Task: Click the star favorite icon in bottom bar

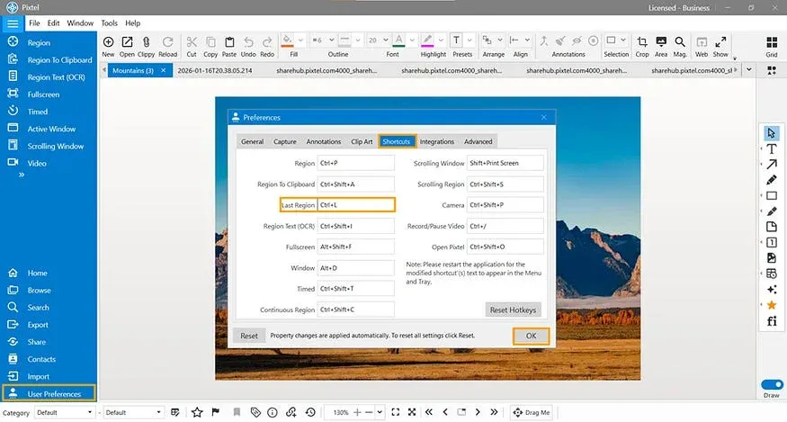Action: pos(197,412)
